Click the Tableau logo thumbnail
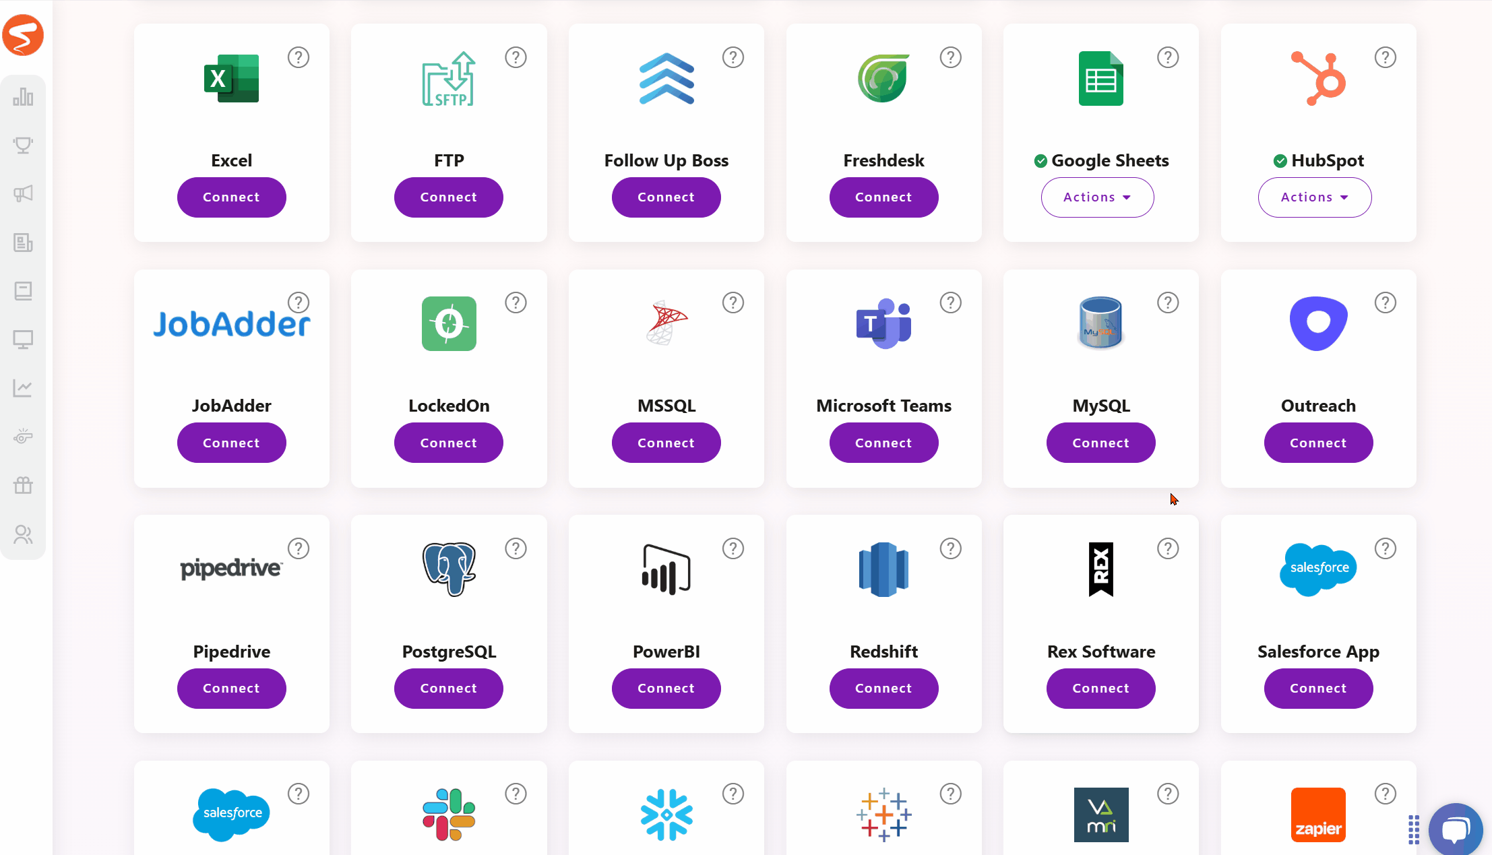 883,815
